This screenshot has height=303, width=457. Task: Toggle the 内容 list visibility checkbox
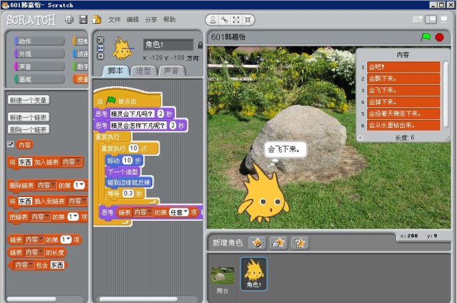[x=11, y=144]
